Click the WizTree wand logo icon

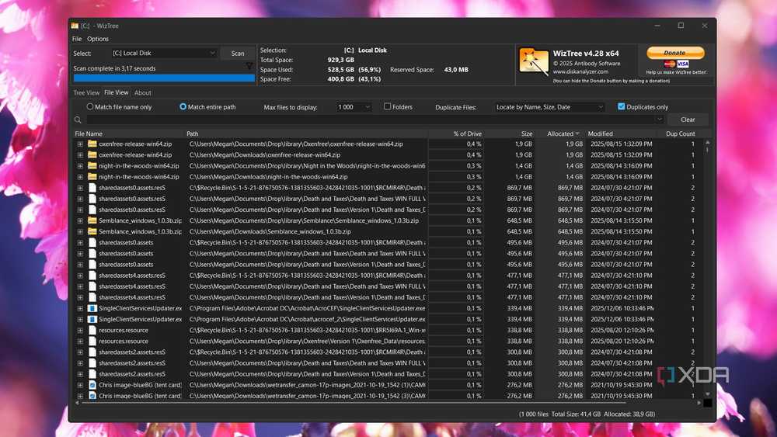(533, 61)
